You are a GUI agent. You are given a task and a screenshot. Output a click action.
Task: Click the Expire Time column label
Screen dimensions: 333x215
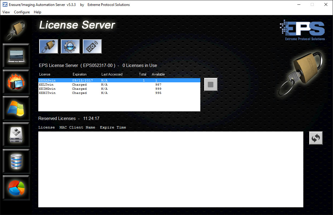click(x=113, y=127)
